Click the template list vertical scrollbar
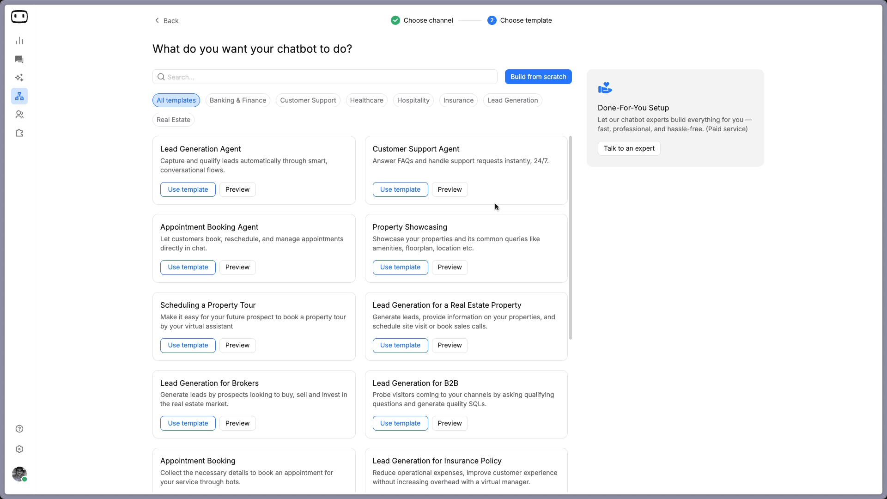Image resolution: width=887 pixels, height=499 pixels. click(571, 238)
